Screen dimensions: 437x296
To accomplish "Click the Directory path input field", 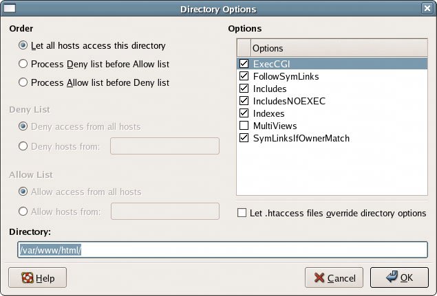I will click(x=222, y=250).
